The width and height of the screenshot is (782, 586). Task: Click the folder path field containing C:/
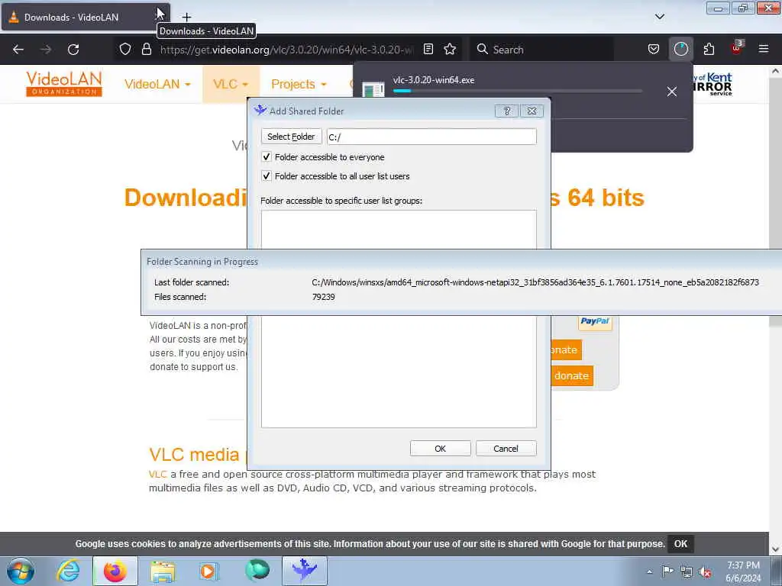[431, 137]
